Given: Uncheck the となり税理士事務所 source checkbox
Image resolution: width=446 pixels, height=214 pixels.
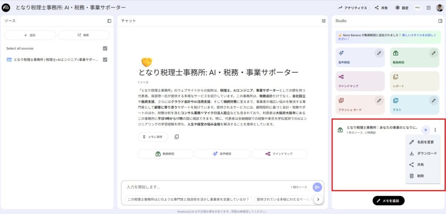Looking at the screenshot, I should point(105,60).
